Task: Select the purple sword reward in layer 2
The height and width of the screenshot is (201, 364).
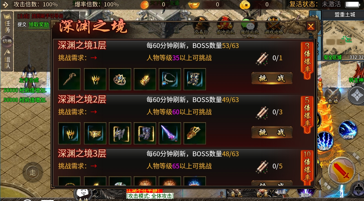Action: coord(170,133)
